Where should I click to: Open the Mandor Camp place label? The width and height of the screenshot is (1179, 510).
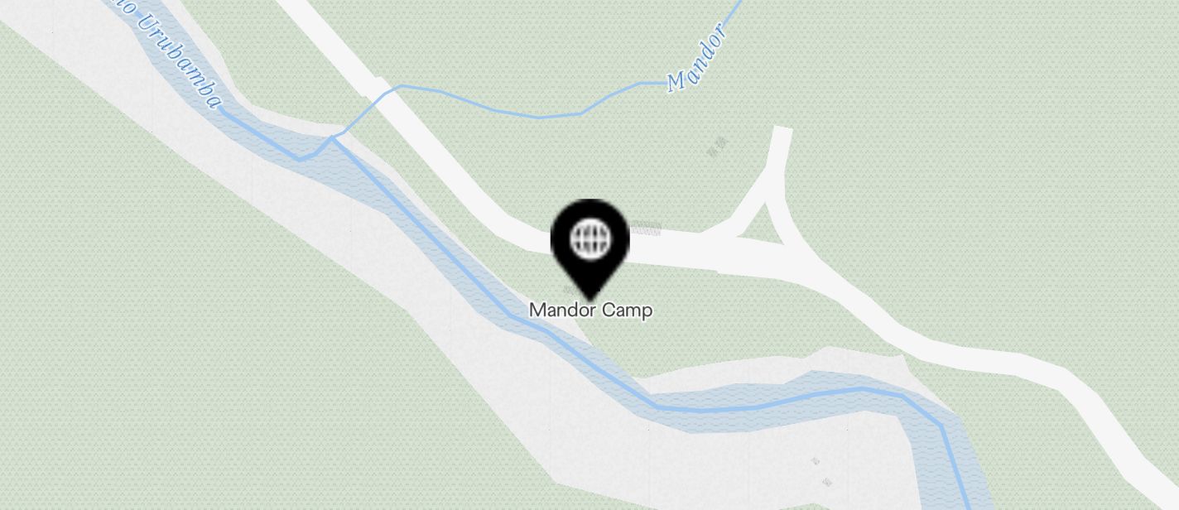[590, 310]
